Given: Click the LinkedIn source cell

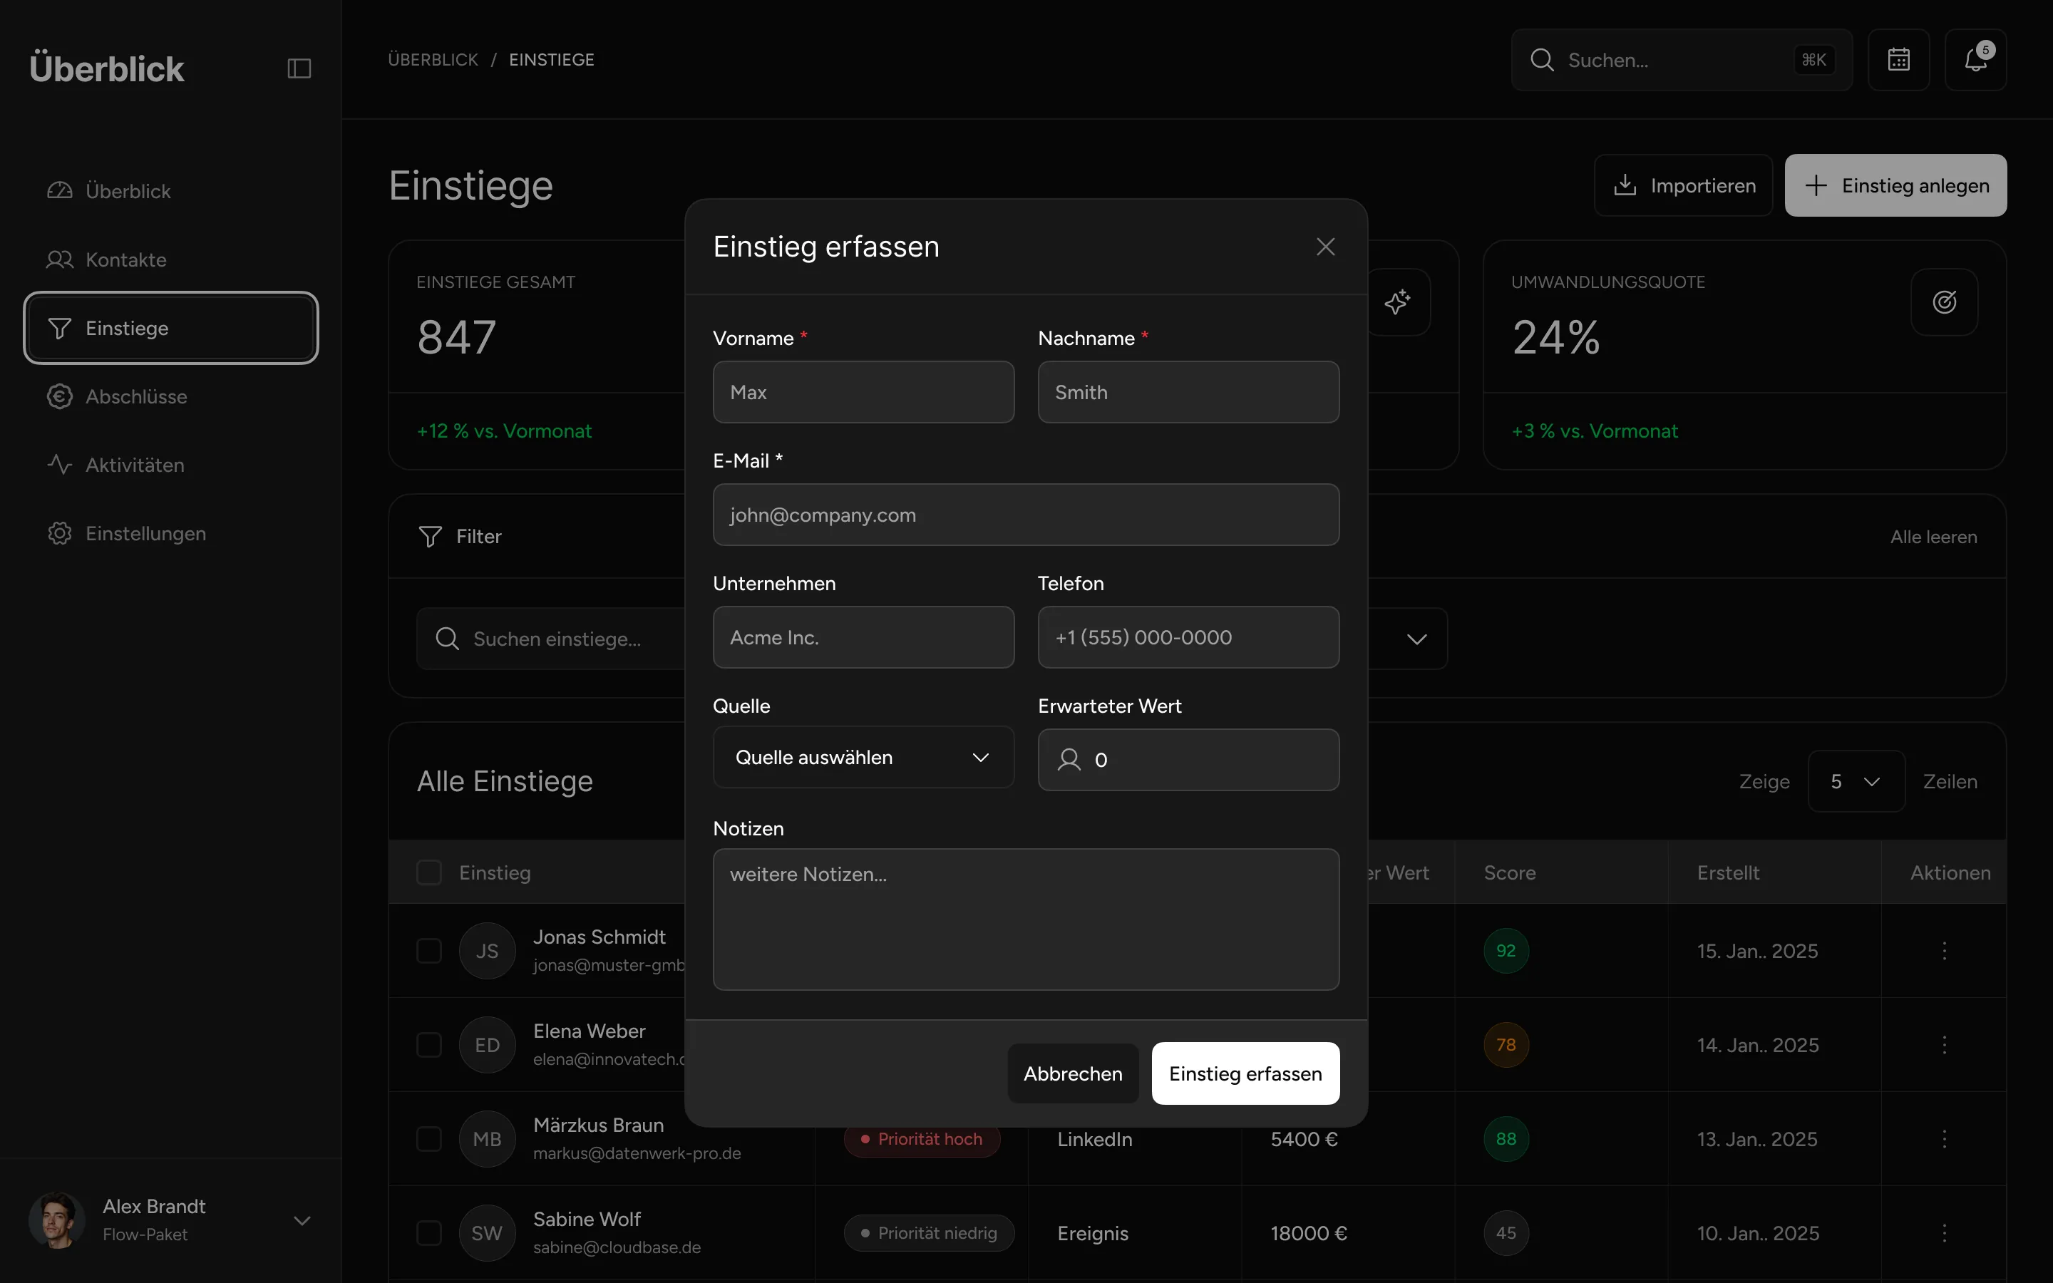Looking at the screenshot, I should coord(1094,1139).
